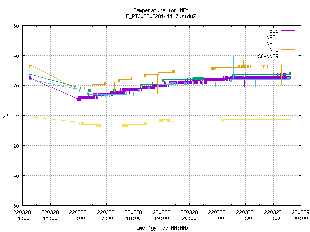Click the y-axis label -40
Viewport: 310px width, 232px height.
click(x=15, y=176)
